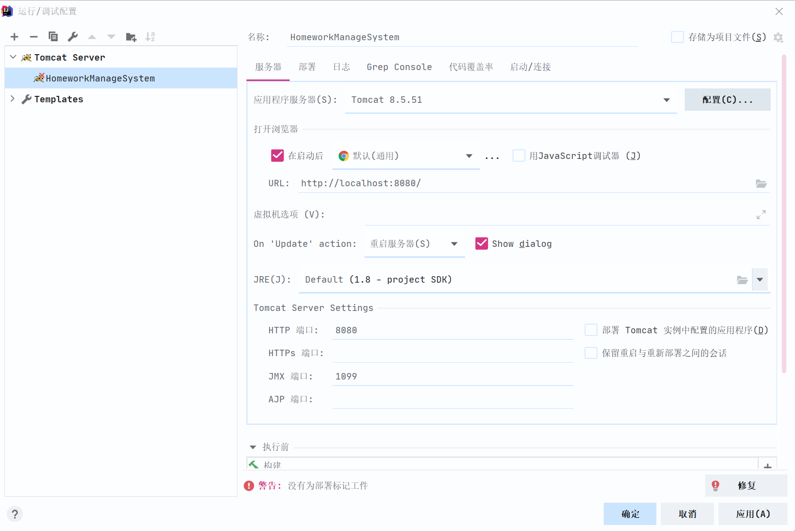Select the Templates tree item
795x531 pixels.
click(121, 99)
